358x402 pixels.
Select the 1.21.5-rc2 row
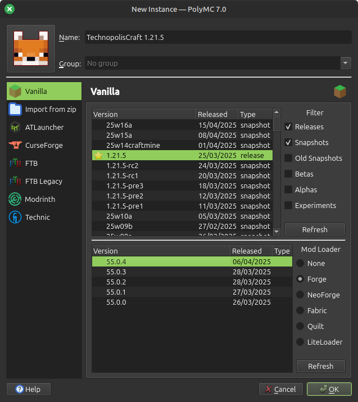182,165
